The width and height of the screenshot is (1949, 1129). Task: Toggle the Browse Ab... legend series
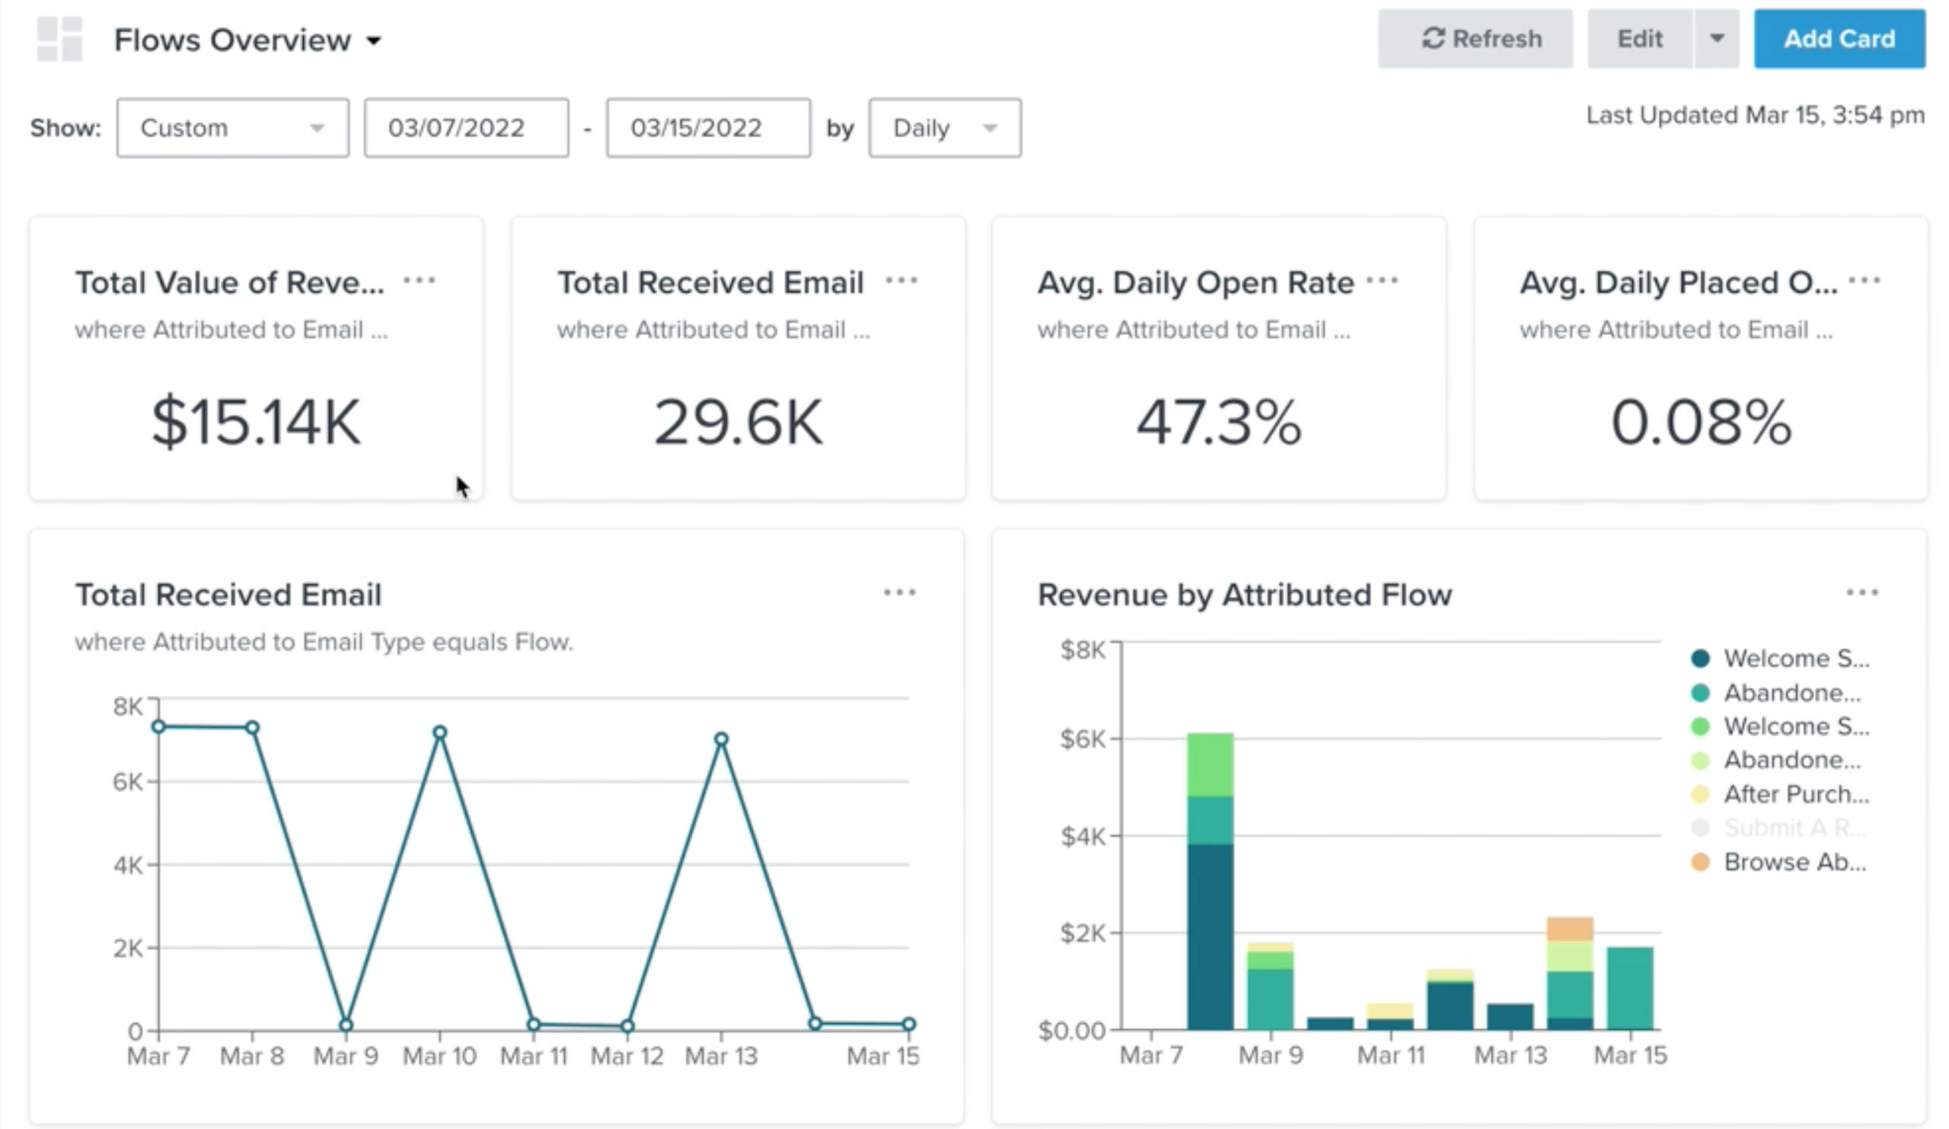tap(1794, 863)
